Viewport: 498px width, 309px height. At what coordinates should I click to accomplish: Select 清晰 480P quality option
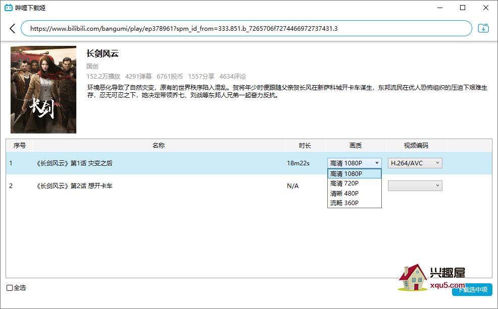(x=355, y=194)
